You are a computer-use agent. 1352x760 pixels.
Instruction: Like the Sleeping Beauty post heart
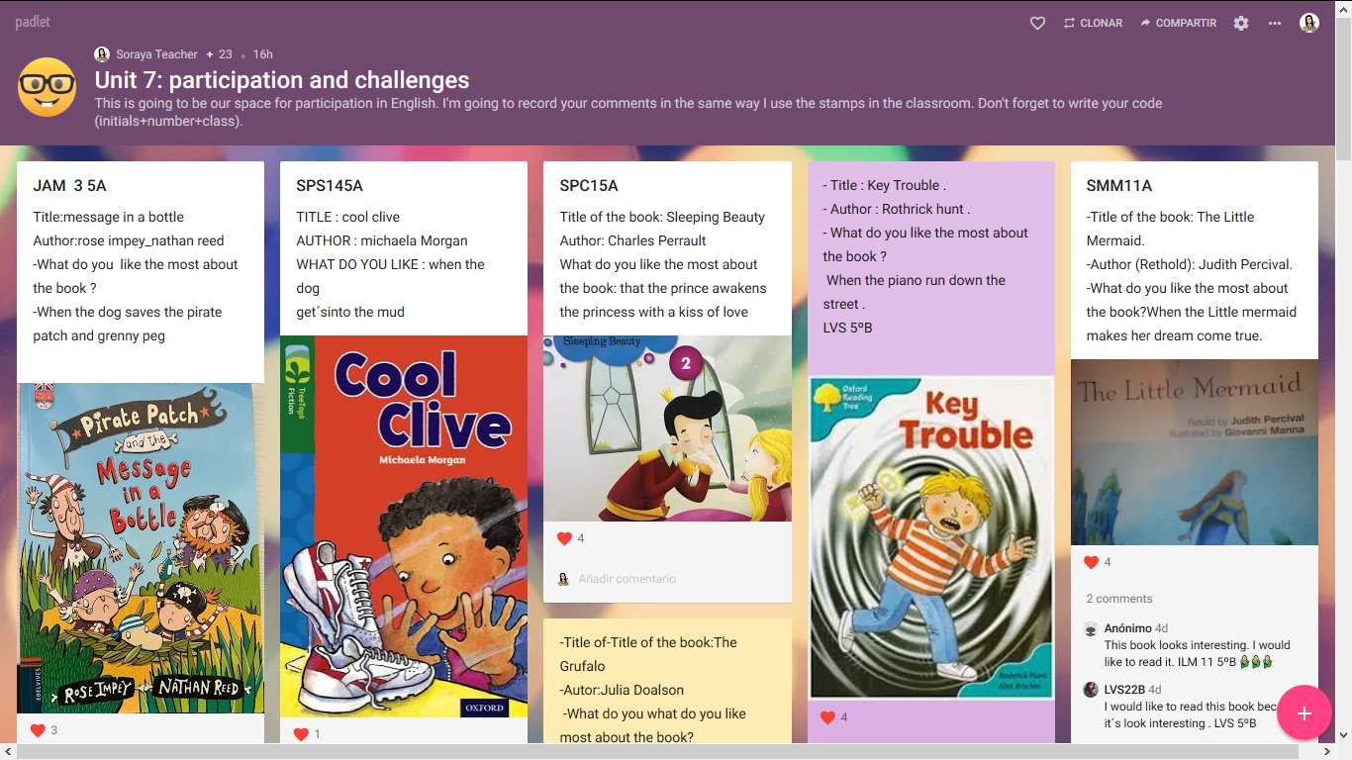pos(564,538)
